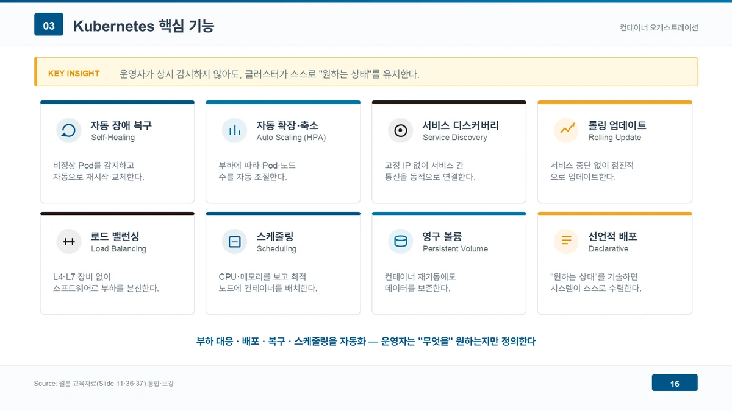Click the heading '스케줄링'
Image resolution: width=732 pixels, height=411 pixels.
(275, 236)
